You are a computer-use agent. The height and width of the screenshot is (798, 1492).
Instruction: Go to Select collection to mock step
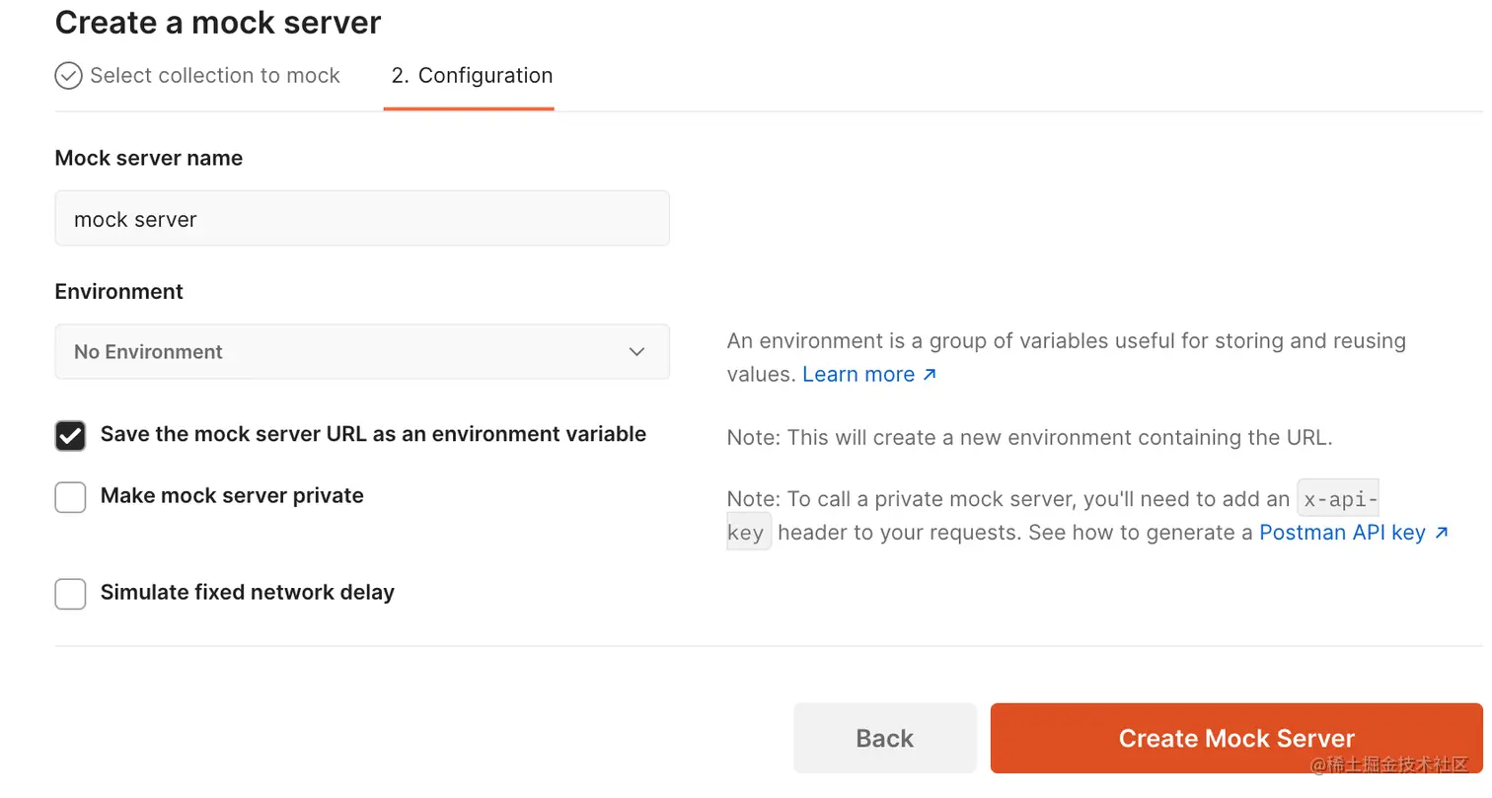coord(214,76)
